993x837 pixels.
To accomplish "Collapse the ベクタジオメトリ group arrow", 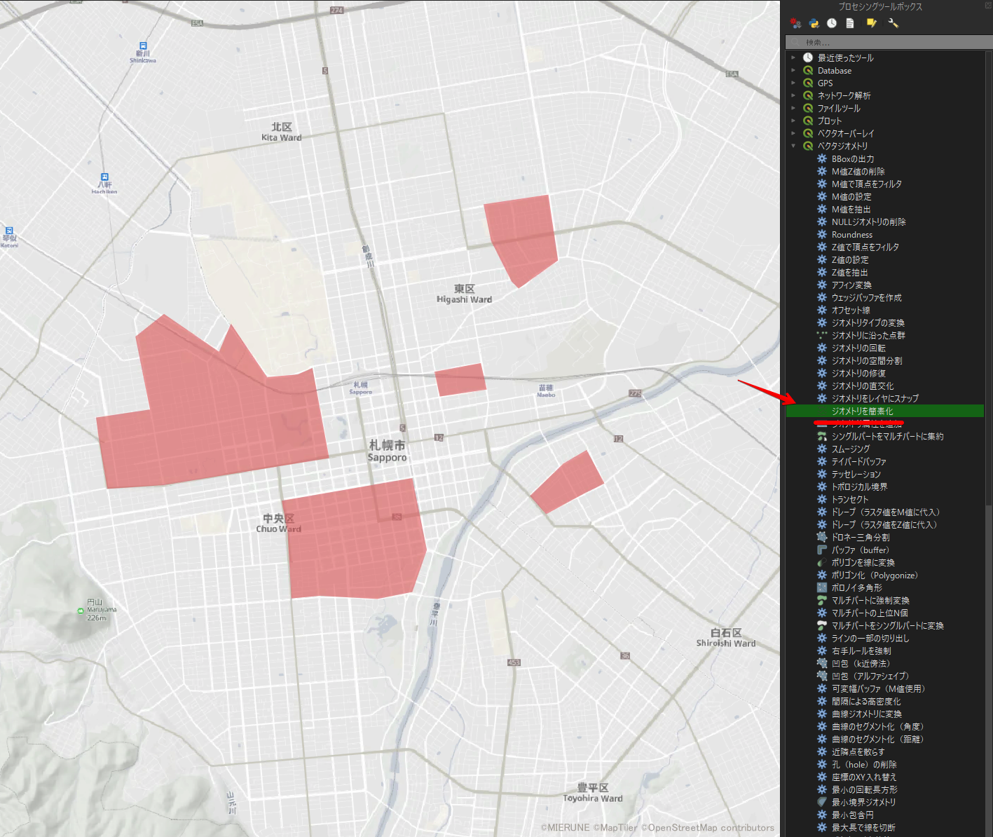I will click(x=793, y=146).
